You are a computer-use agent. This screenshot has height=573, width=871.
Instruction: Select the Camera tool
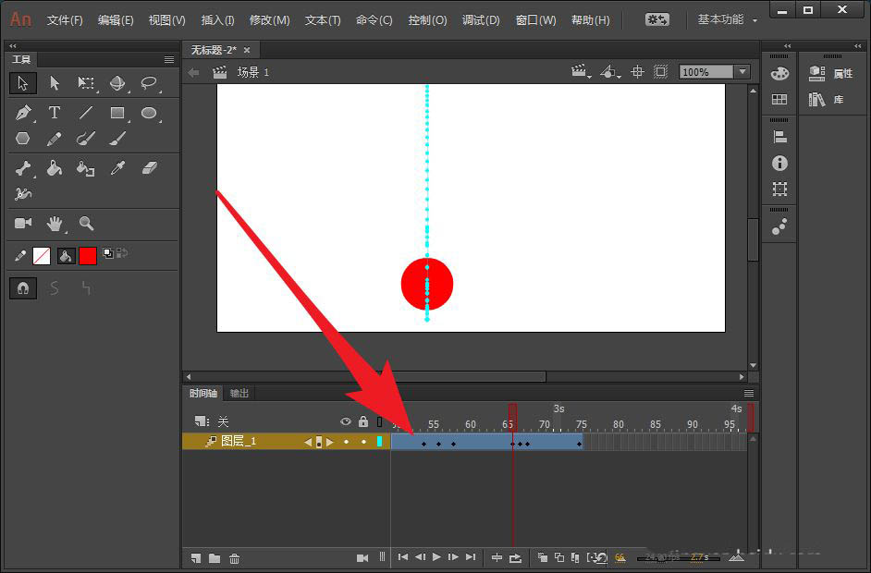23,224
